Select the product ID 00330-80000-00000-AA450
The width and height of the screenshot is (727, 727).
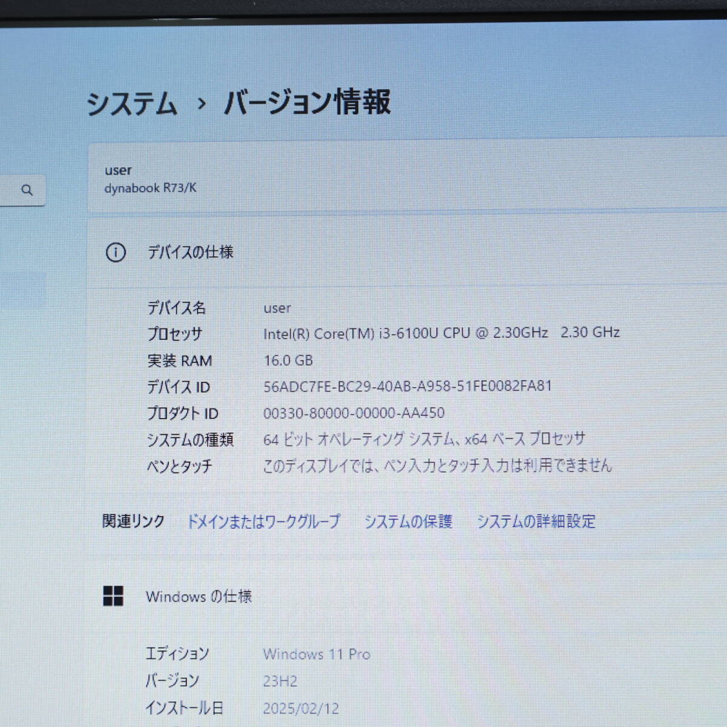click(x=354, y=413)
